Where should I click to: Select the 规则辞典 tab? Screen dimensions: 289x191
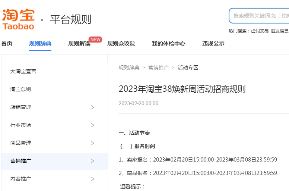40,44
